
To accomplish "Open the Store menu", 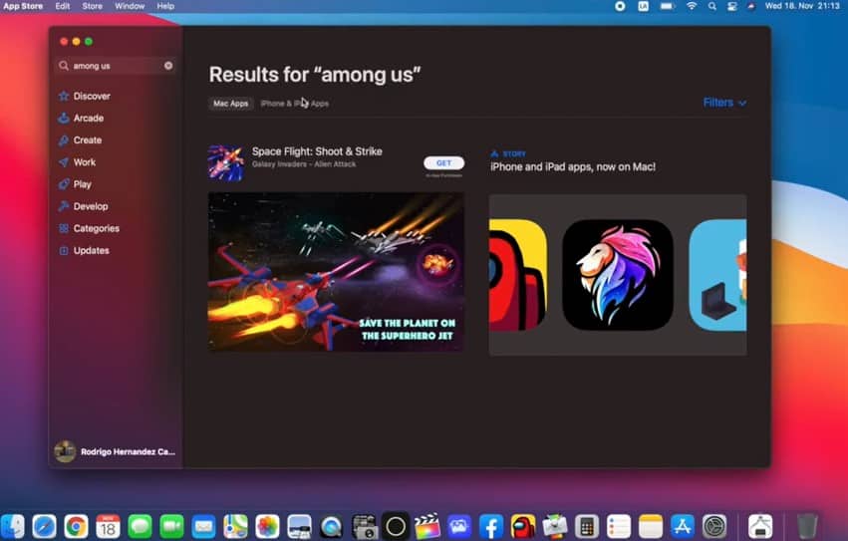I will click(x=92, y=6).
